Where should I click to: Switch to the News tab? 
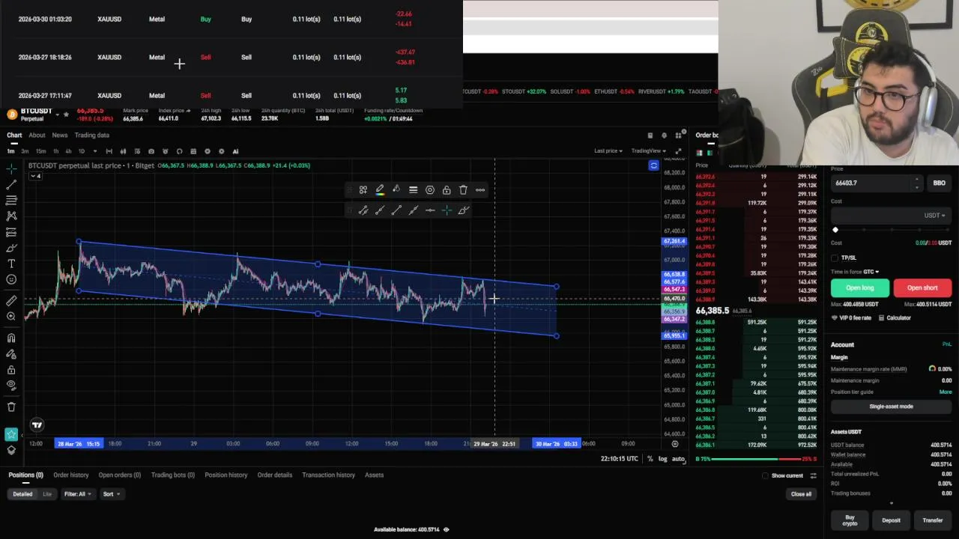[x=60, y=135]
